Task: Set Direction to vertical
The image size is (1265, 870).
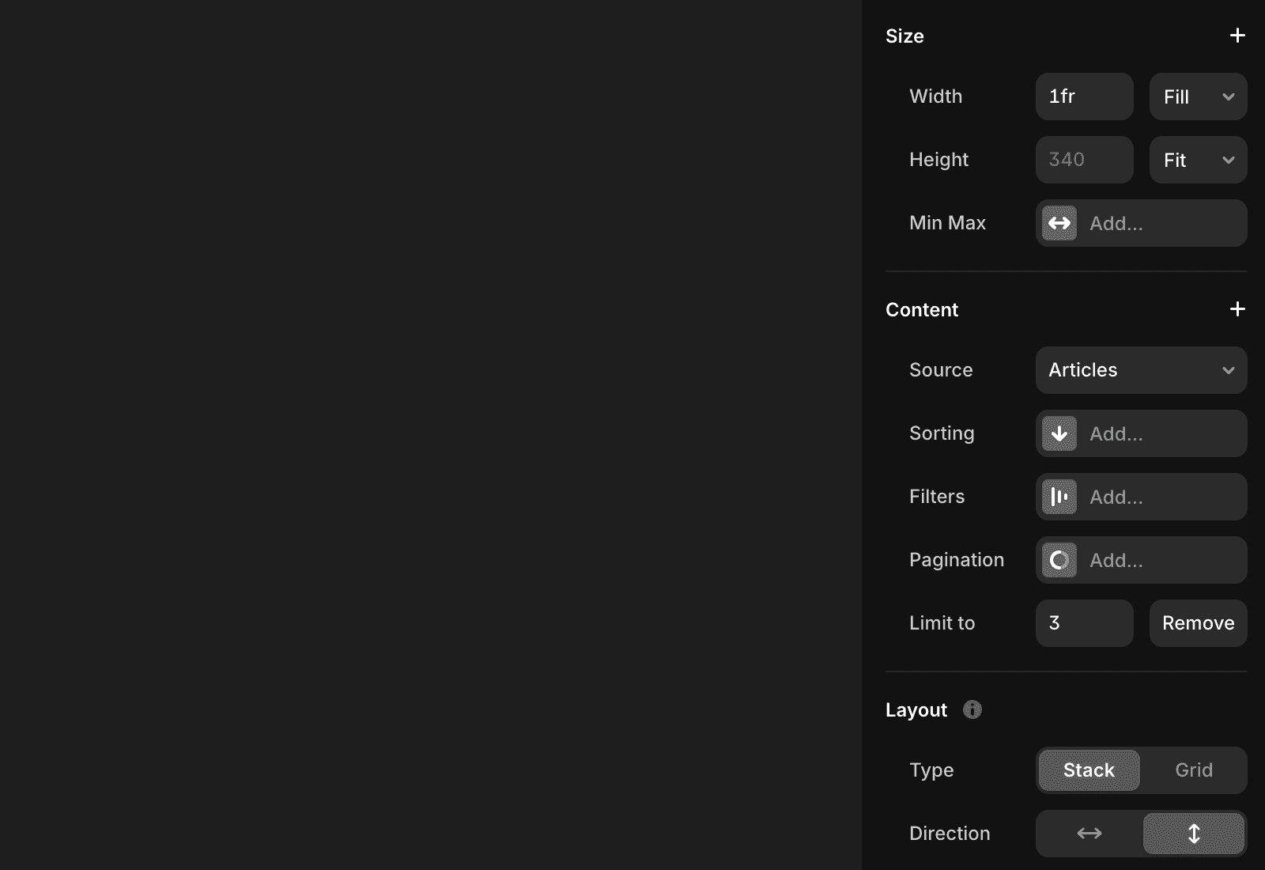Action: click(1194, 834)
